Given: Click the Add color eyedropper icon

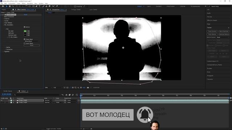Looking at the screenshot, I should (28, 33).
